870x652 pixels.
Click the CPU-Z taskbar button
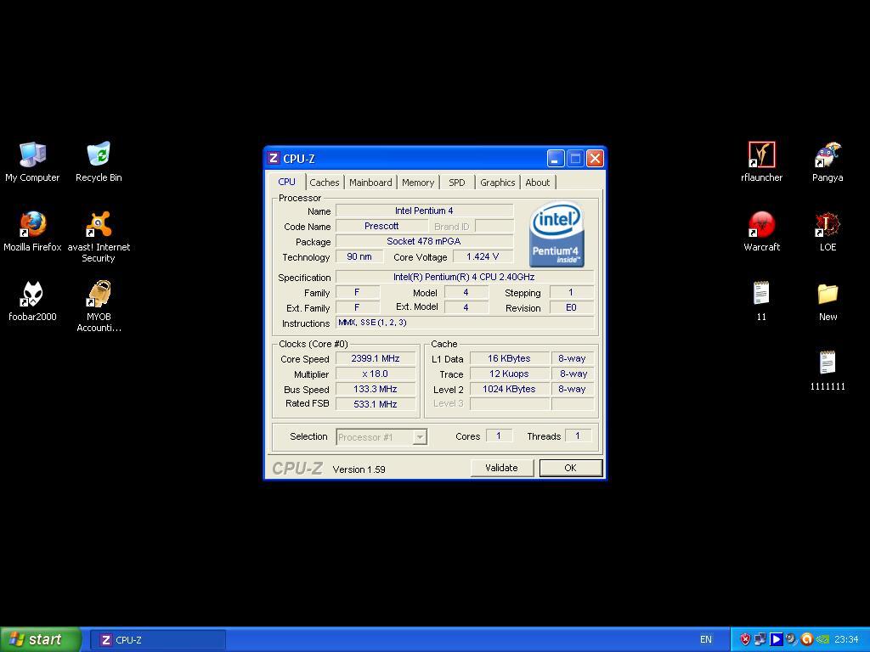click(157, 640)
